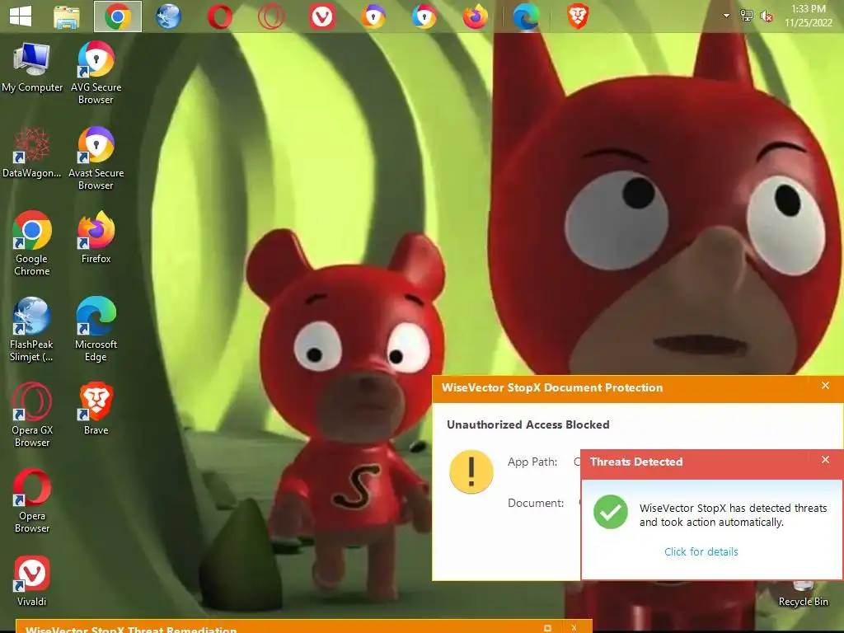Launch Opera from the taskbar
The image size is (844, 633).
click(x=220, y=16)
